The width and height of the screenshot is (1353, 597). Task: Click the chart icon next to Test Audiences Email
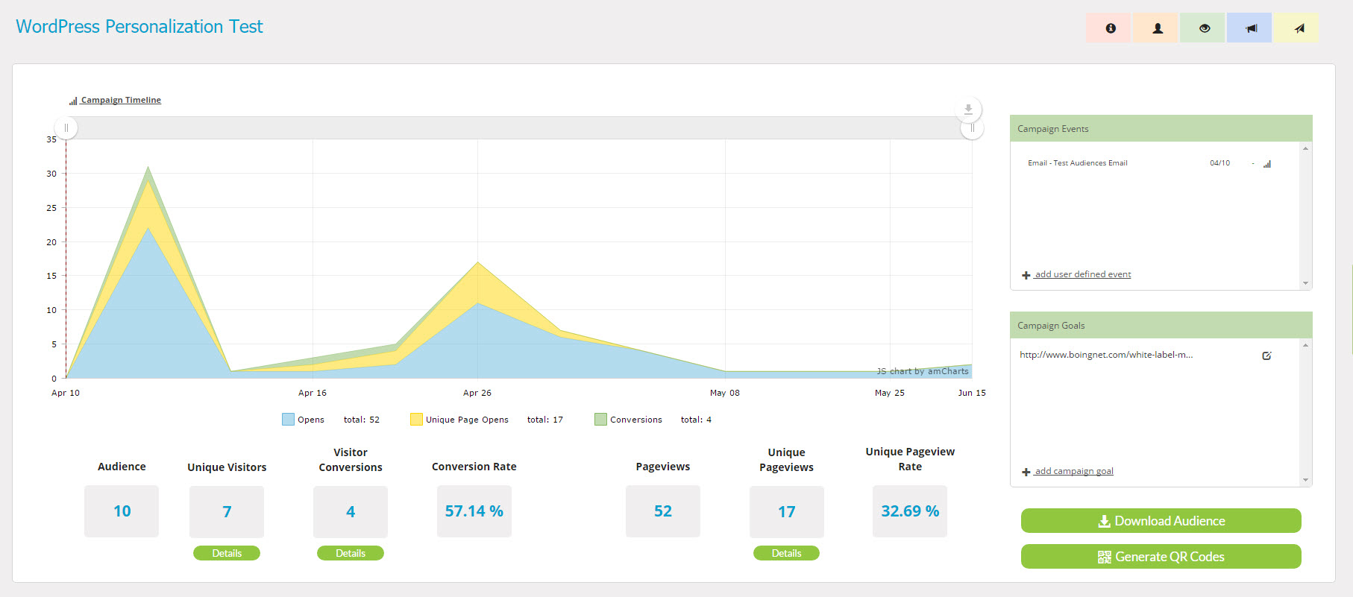click(x=1266, y=163)
